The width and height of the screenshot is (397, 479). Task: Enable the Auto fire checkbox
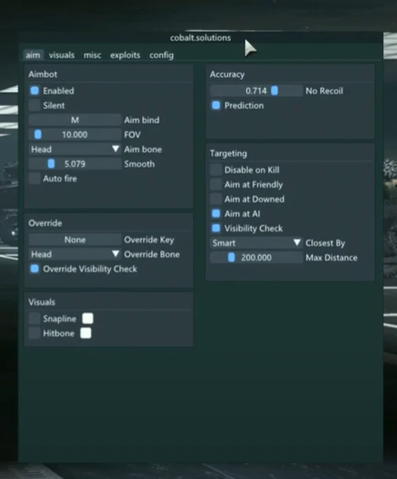[x=35, y=178]
